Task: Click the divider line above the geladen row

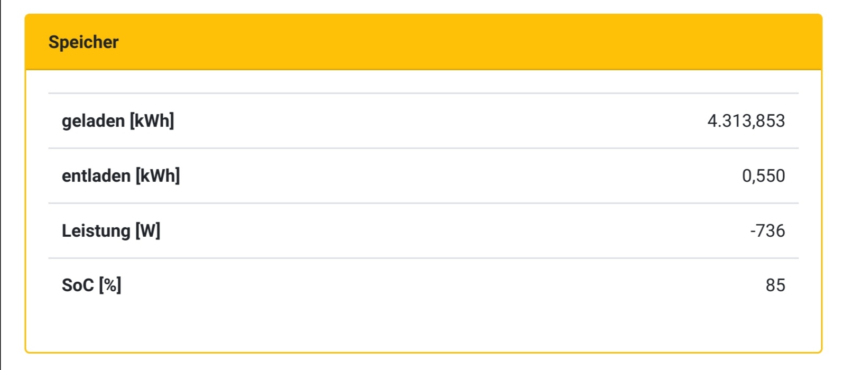Action: coord(423,94)
